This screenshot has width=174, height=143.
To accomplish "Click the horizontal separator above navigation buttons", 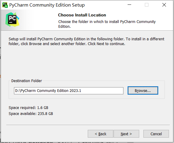I will click(88, 125).
